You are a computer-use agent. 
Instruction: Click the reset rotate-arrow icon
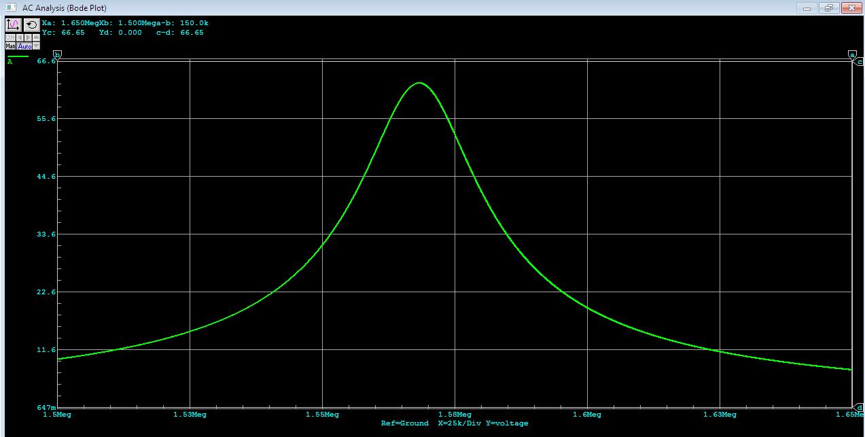click(x=32, y=24)
